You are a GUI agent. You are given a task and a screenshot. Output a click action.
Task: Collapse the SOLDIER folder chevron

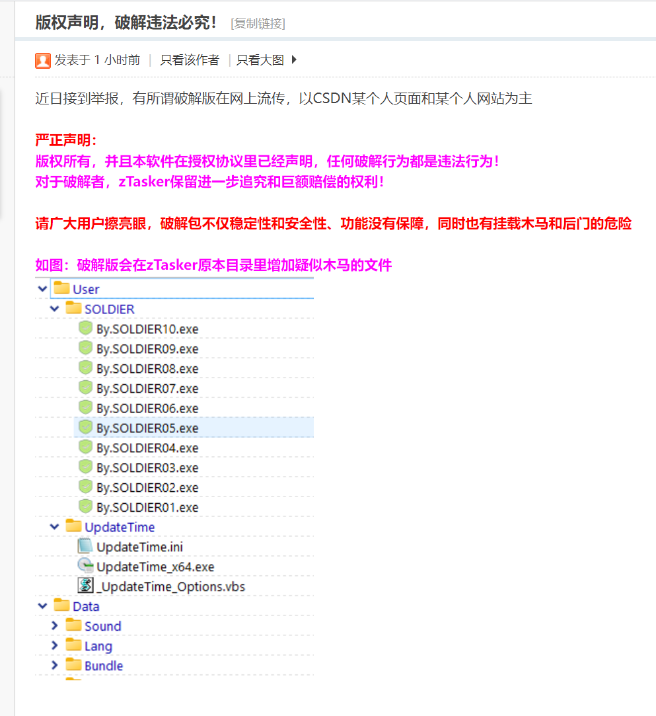54,309
